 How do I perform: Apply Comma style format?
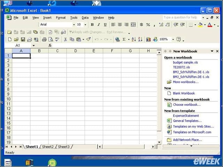point(154,25)
